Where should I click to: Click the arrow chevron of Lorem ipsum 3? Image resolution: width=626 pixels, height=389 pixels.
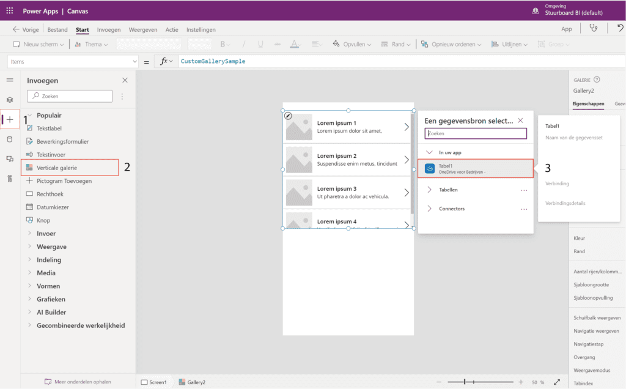pyautogui.click(x=407, y=193)
